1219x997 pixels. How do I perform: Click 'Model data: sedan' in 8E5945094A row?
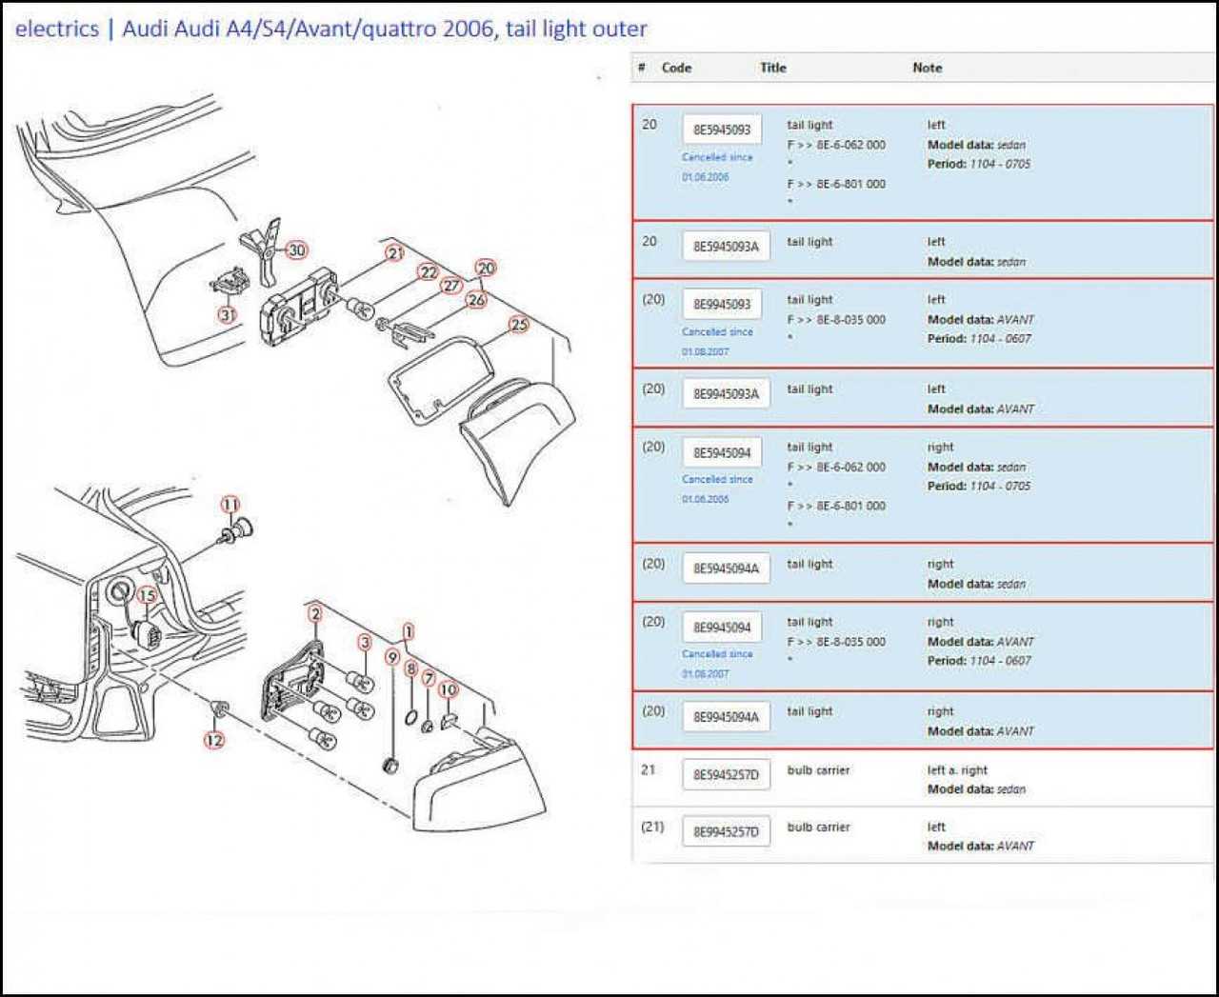tap(976, 585)
